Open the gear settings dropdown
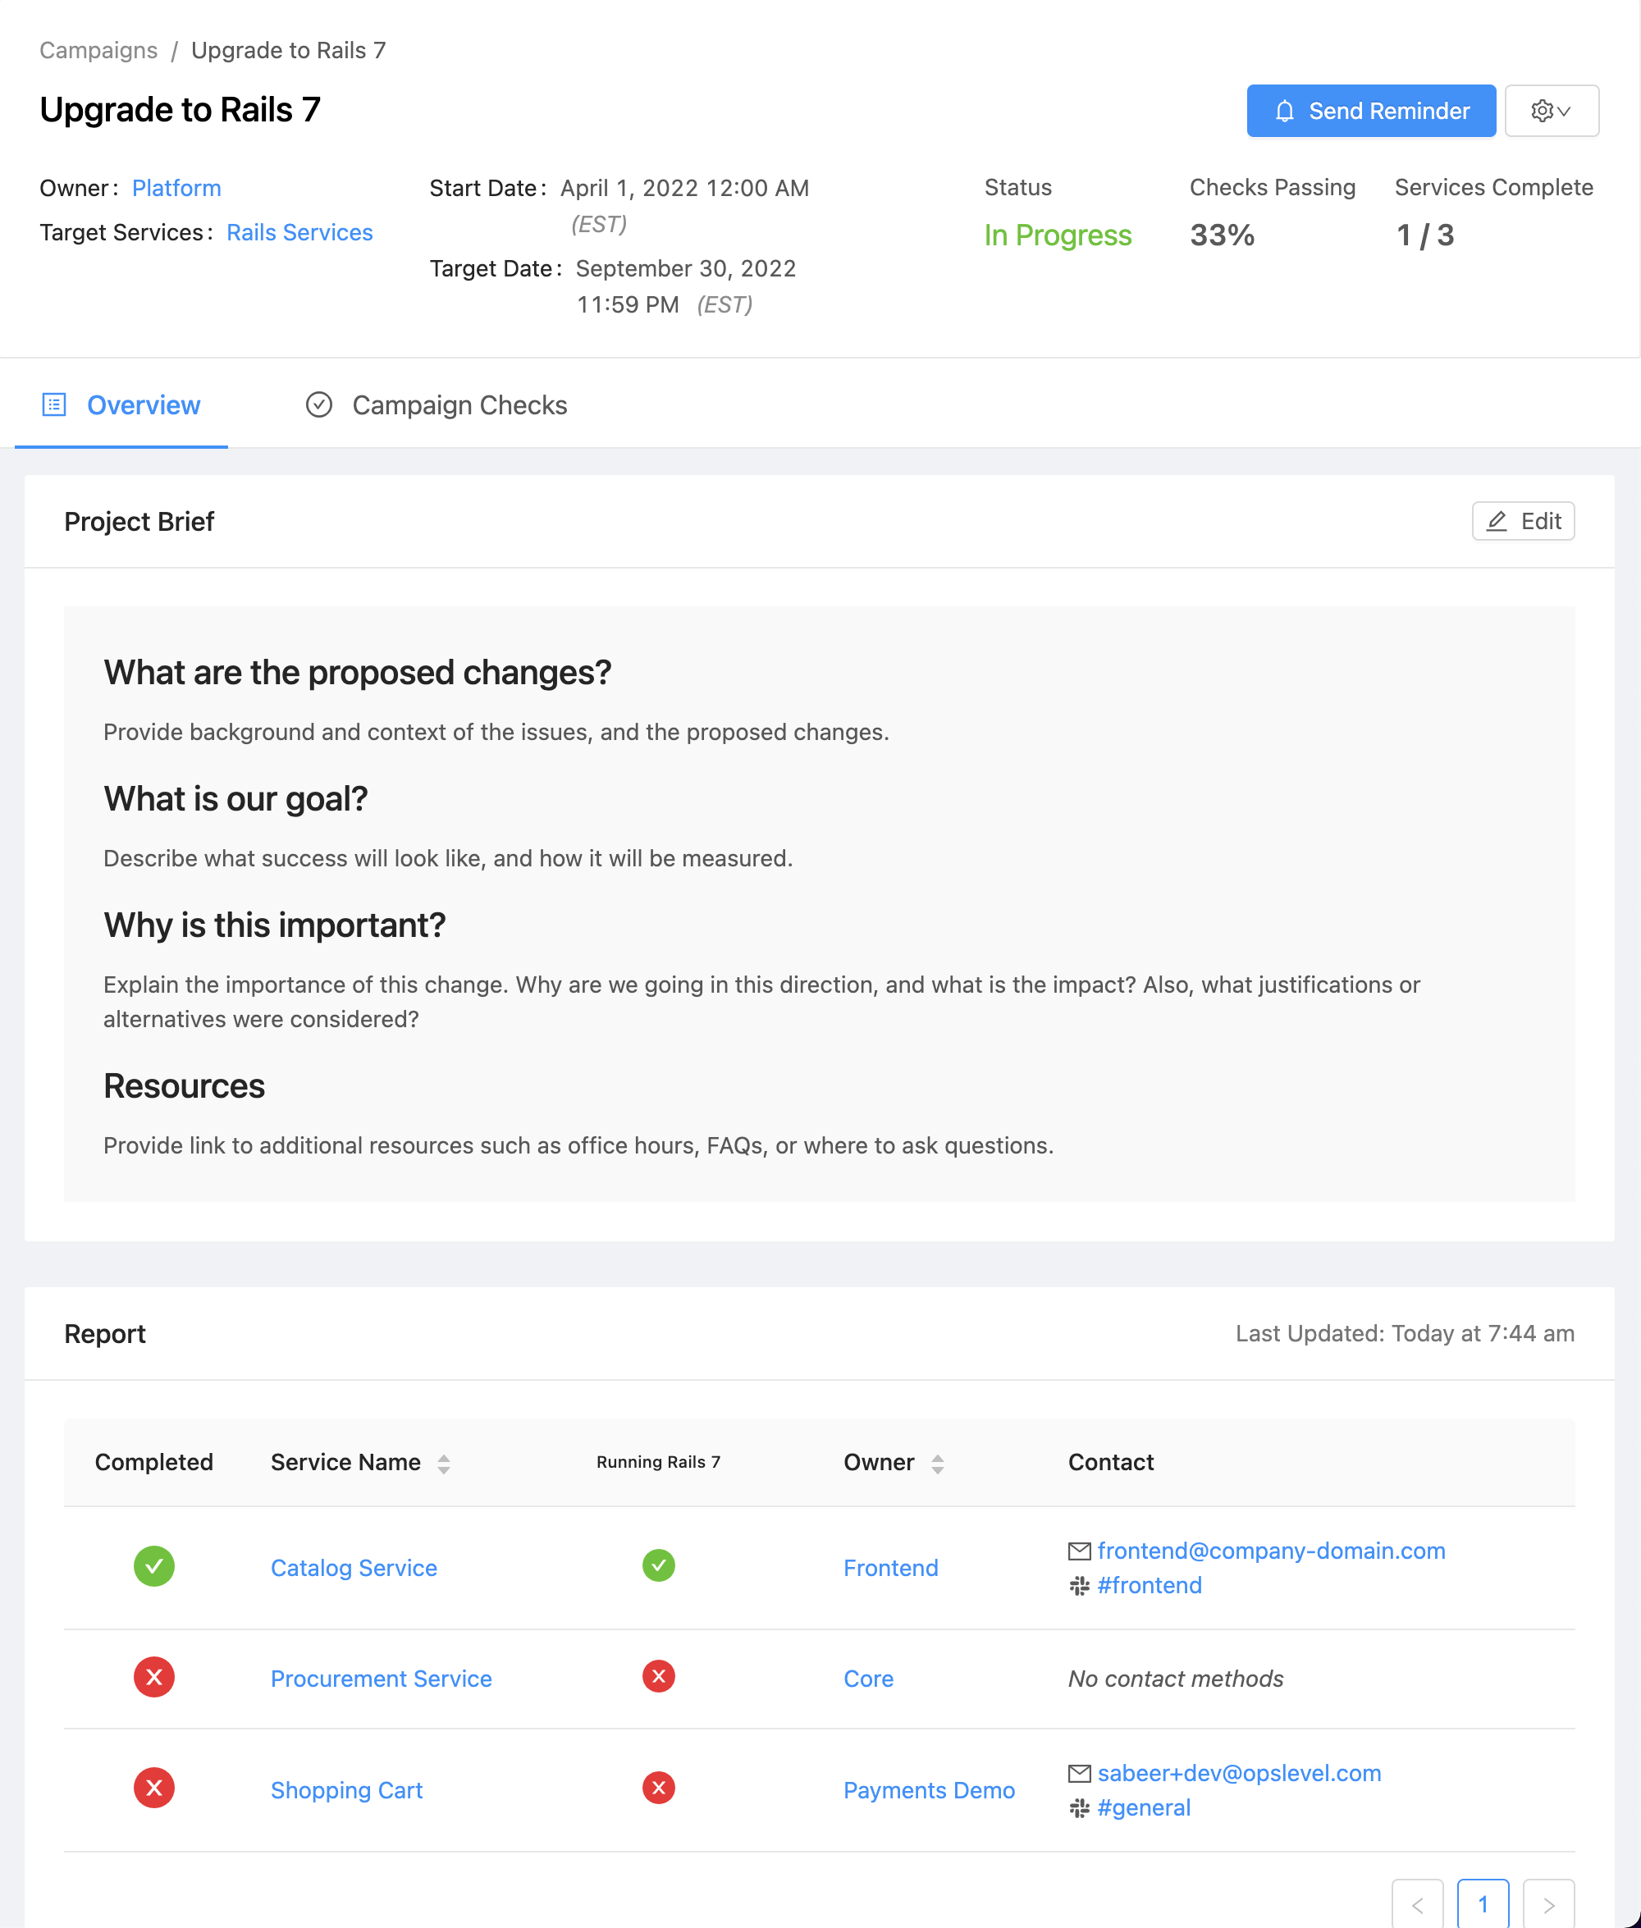1641x1928 pixels. tap(1551, 111)
